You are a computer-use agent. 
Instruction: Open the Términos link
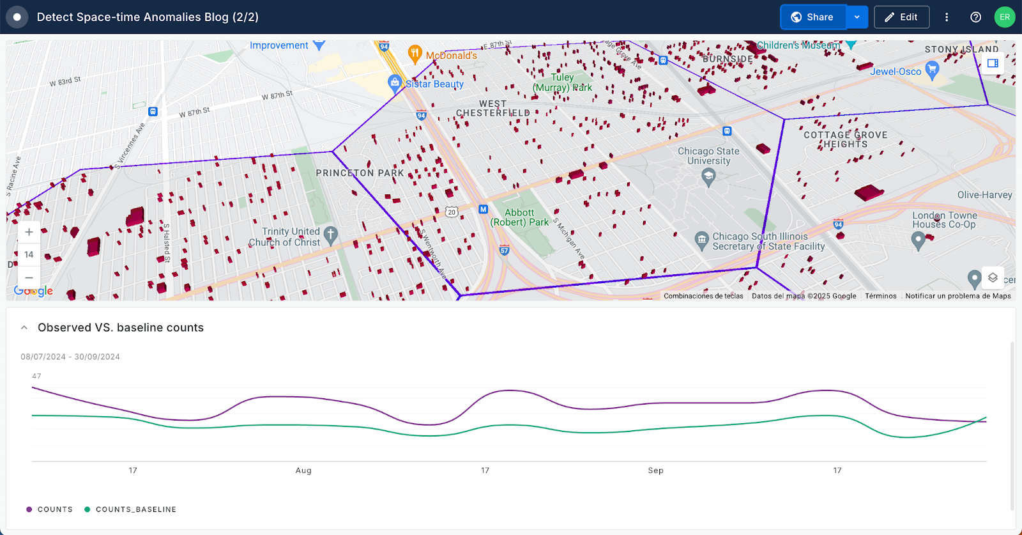[x=881, y=296]
